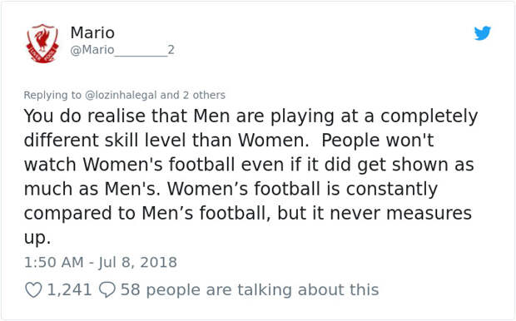Open "58 people are talking about this"

tap(250, 289)
